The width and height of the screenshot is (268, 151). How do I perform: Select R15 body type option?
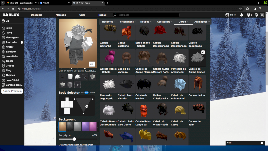86,93
